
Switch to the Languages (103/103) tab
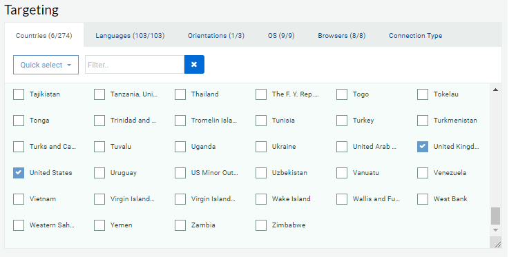click(x=130, y=36)
